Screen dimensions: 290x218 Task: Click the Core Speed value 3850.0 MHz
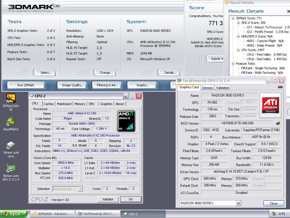66,163
